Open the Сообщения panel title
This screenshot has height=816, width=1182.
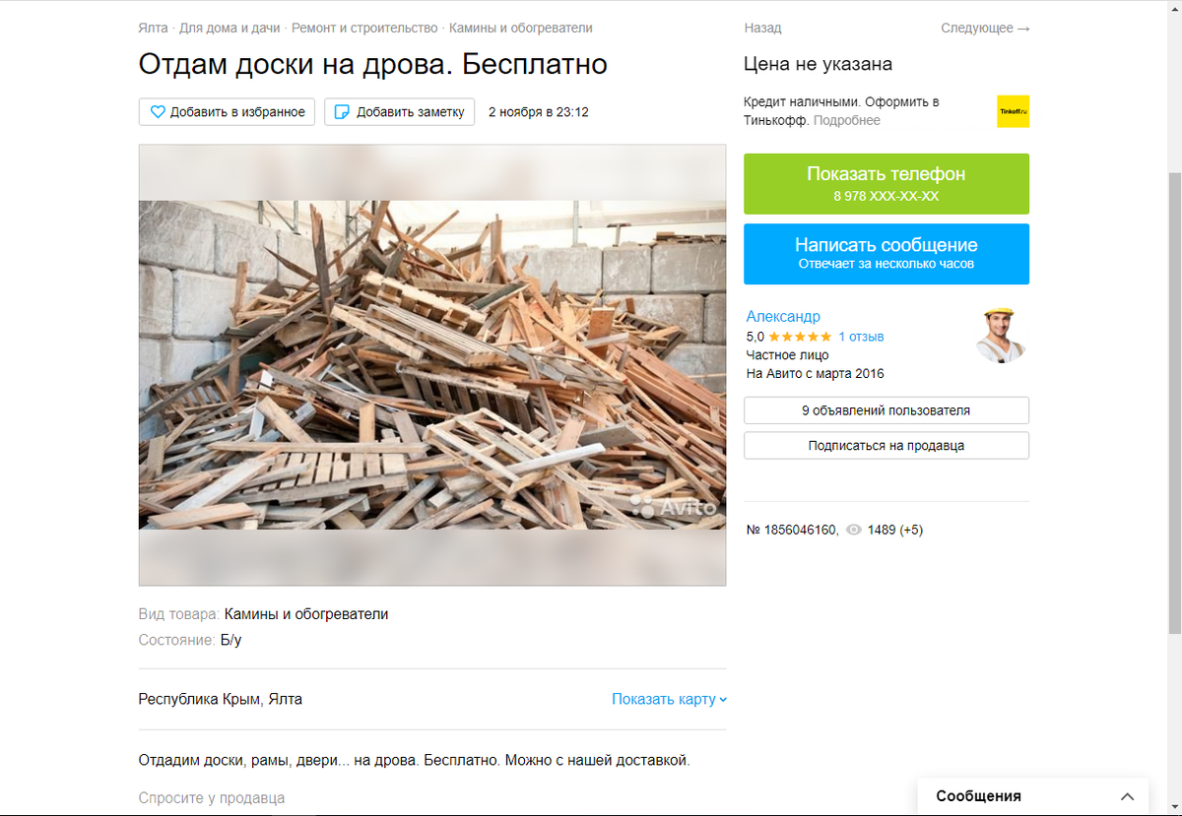pyautogui.click(x=978, y=796)
